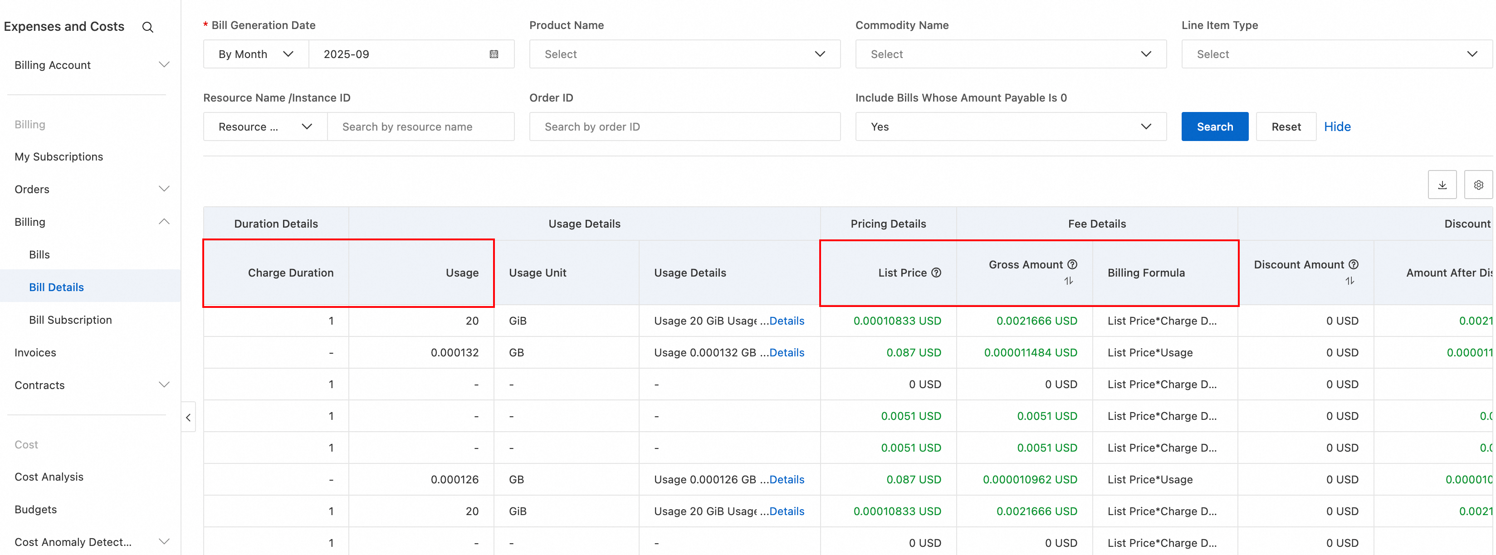Click the download bill export icon
Viewport: 1496px width, 555px height.
click(1442, 185)
